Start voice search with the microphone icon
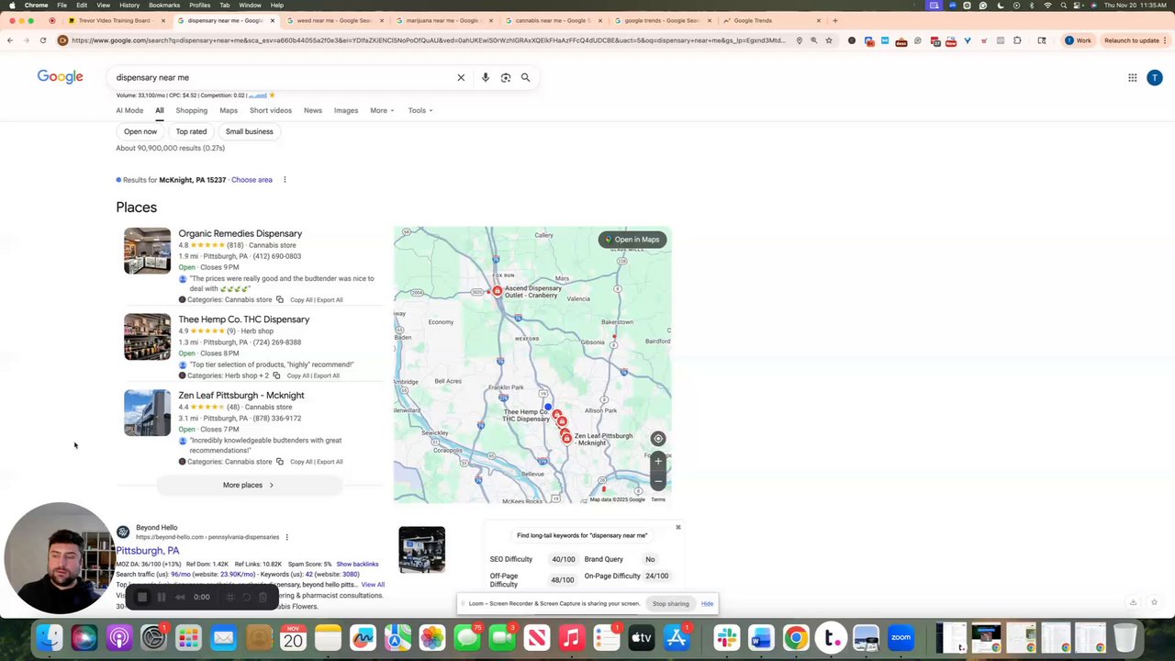Image resolution: width=1175 pixels, height=661 pixels. pos(486,77)
